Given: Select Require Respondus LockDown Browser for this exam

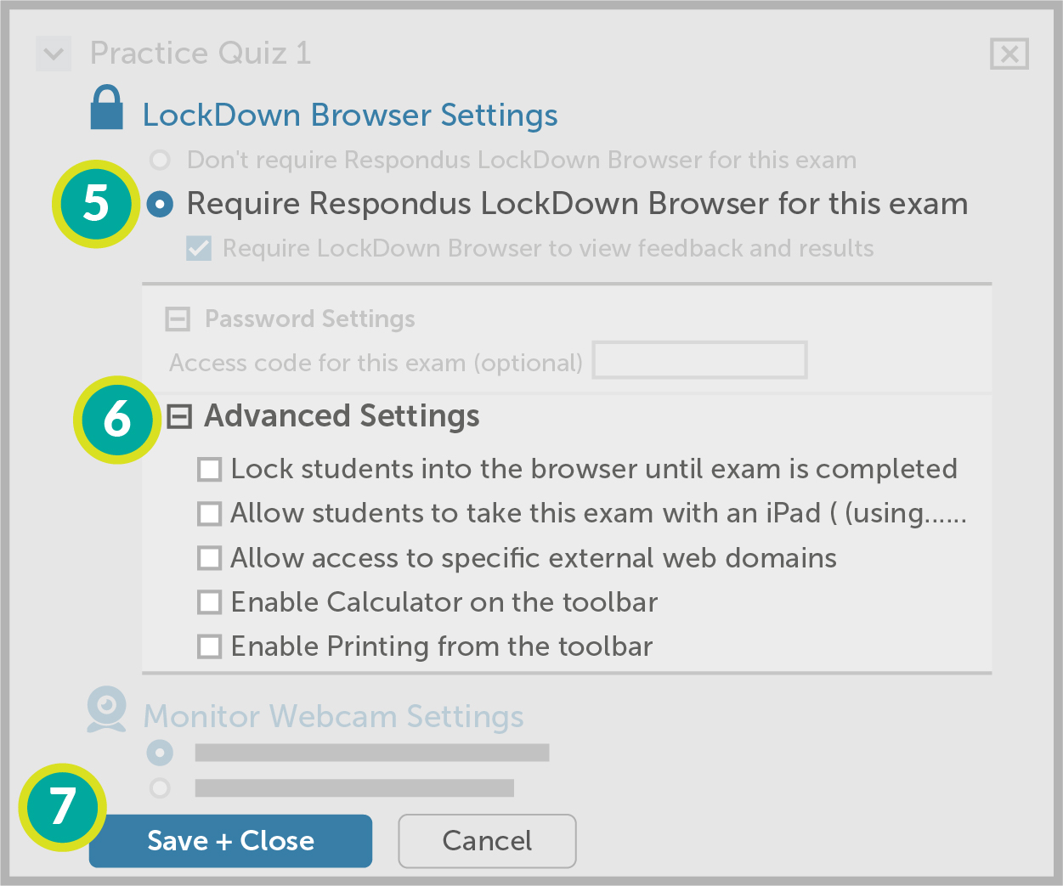Looking at the screenshot, I should coord(160,204).
